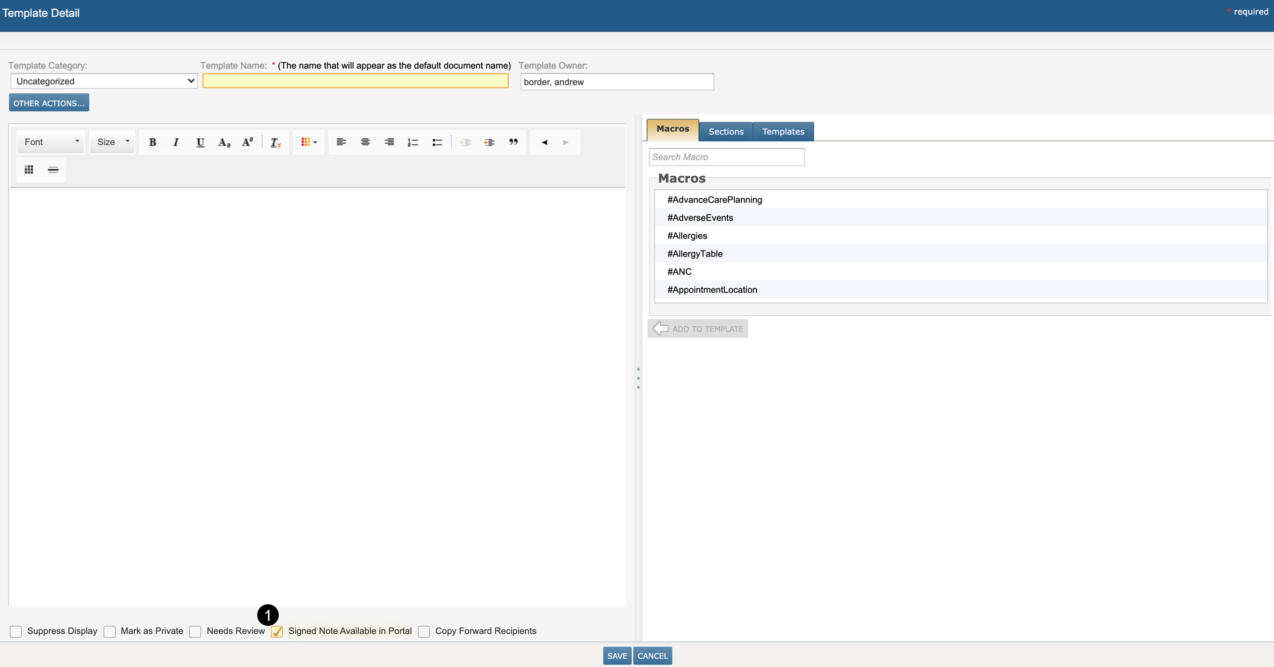The width and height of the screenshot is (1274, 667).
Task: Open the text color picker dropdown
Action: coord(309,142)
